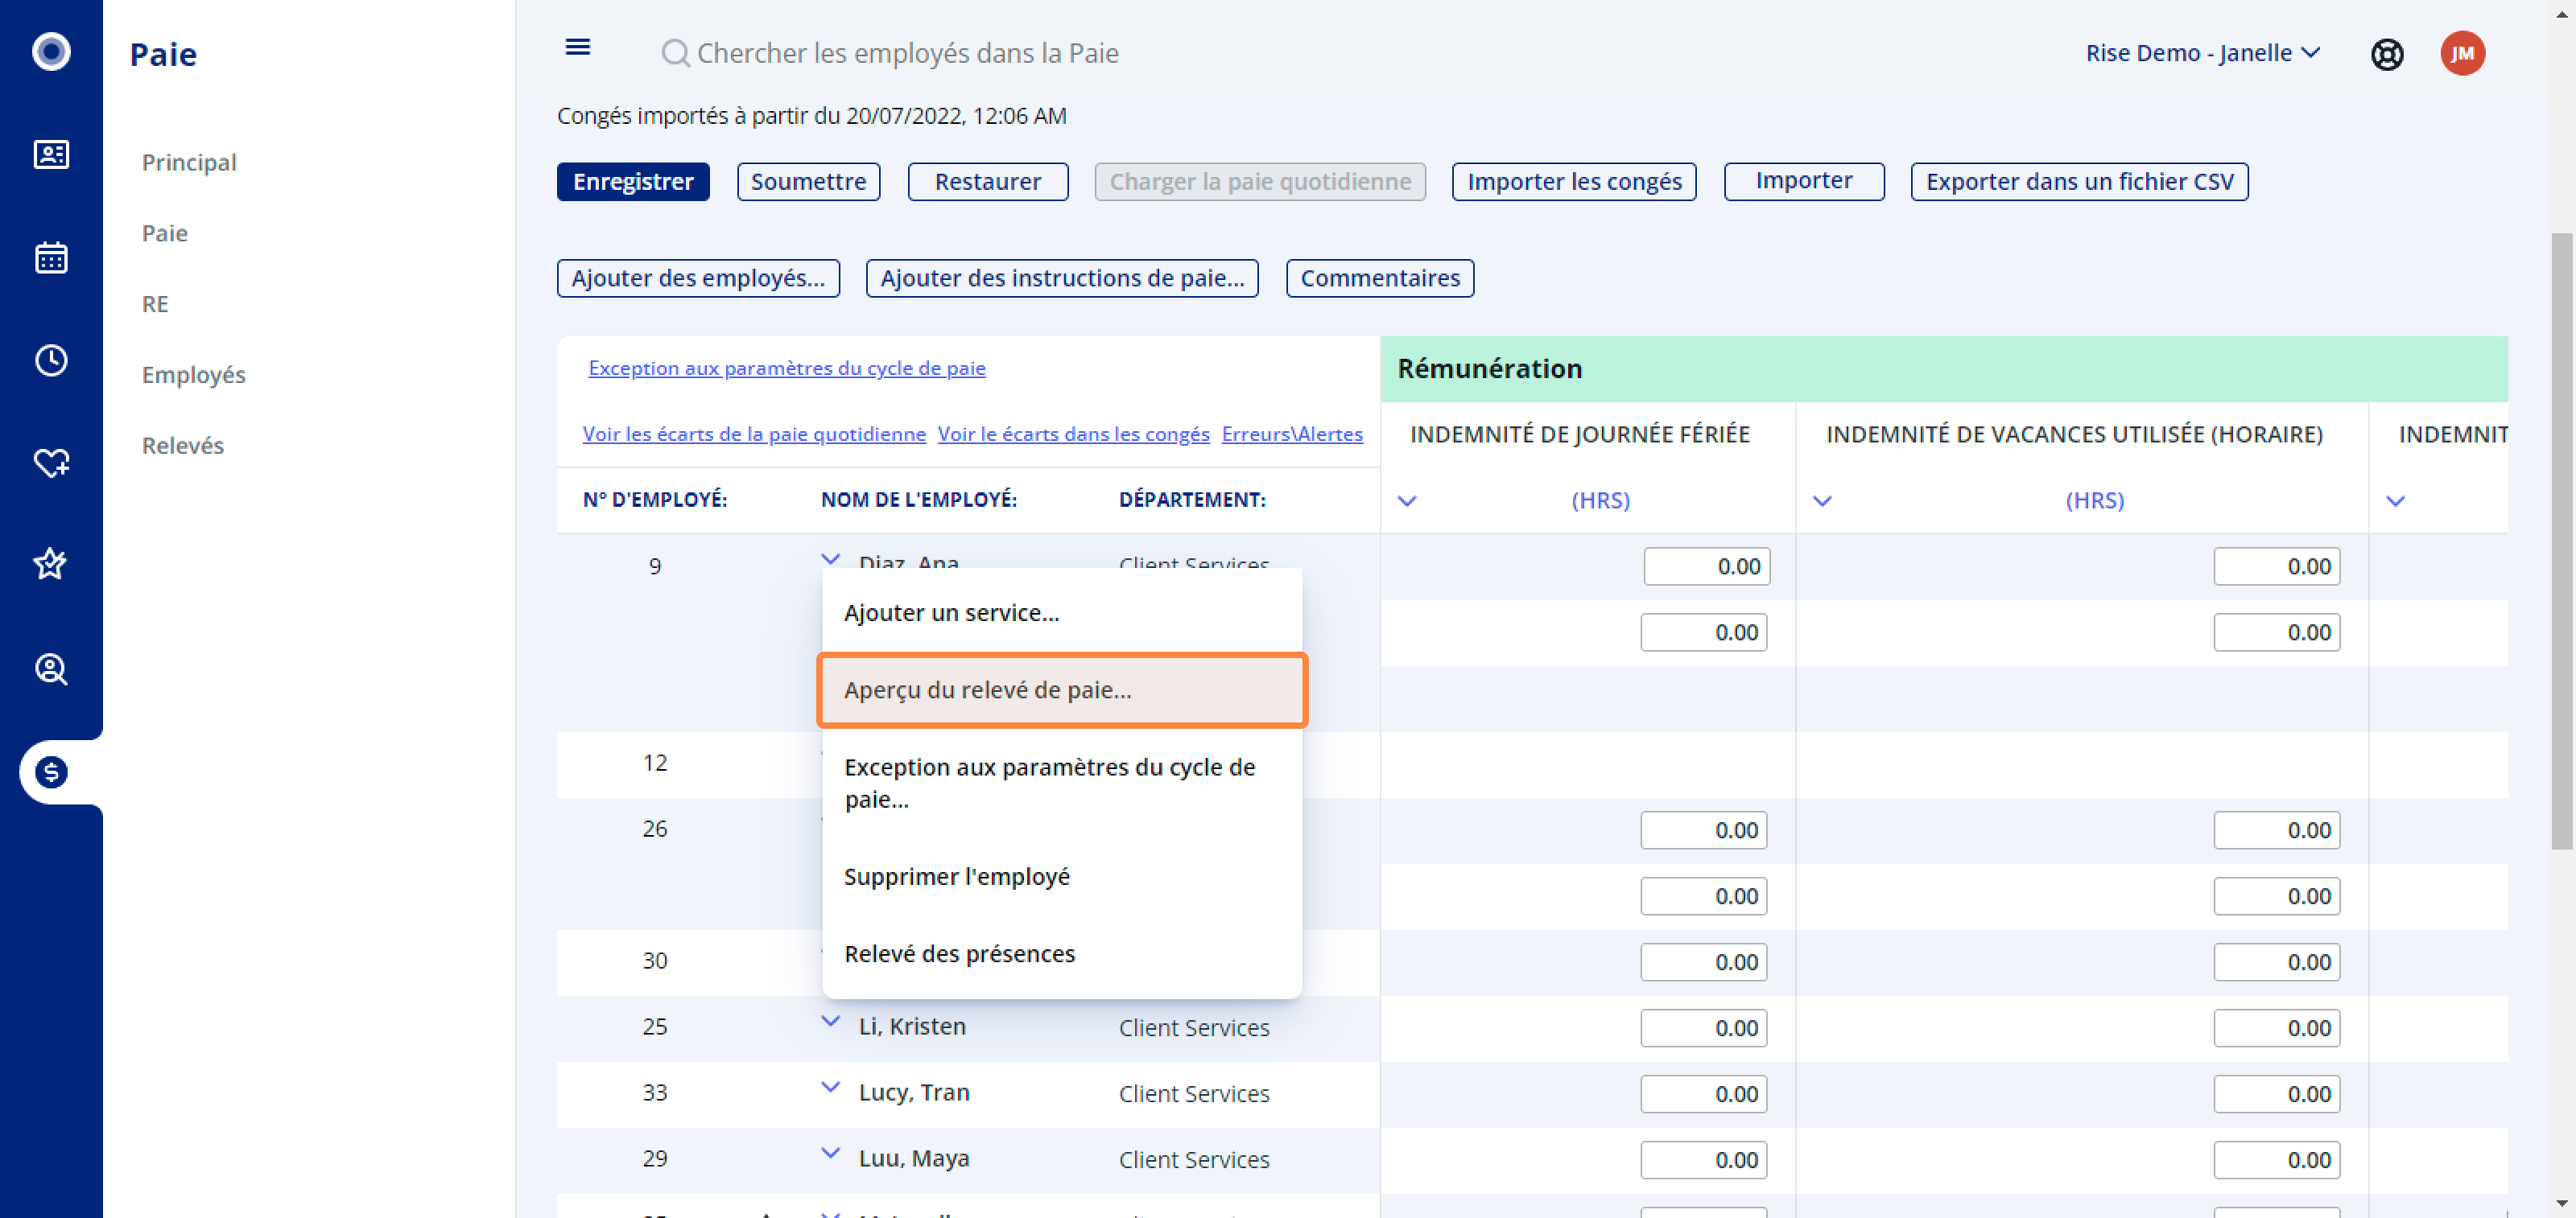Open the row menu chevron for Li, Kristen
The width and height of the screenshot is (2576, 1218).
pyautogui.click(x=830, y=1021)
